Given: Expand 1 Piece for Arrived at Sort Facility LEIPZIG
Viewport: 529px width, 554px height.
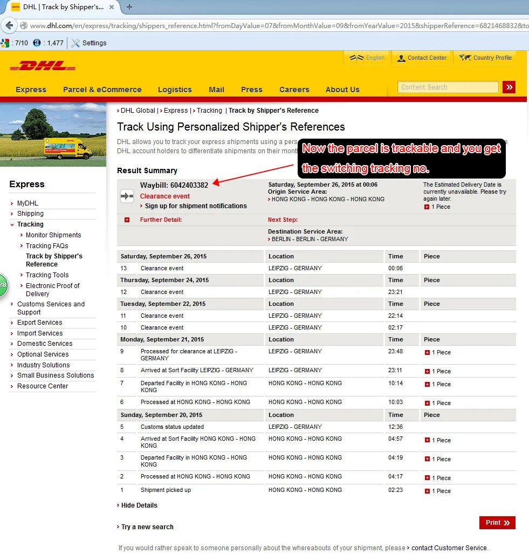Looking at the screenshot, I should [x=427, y=371].
